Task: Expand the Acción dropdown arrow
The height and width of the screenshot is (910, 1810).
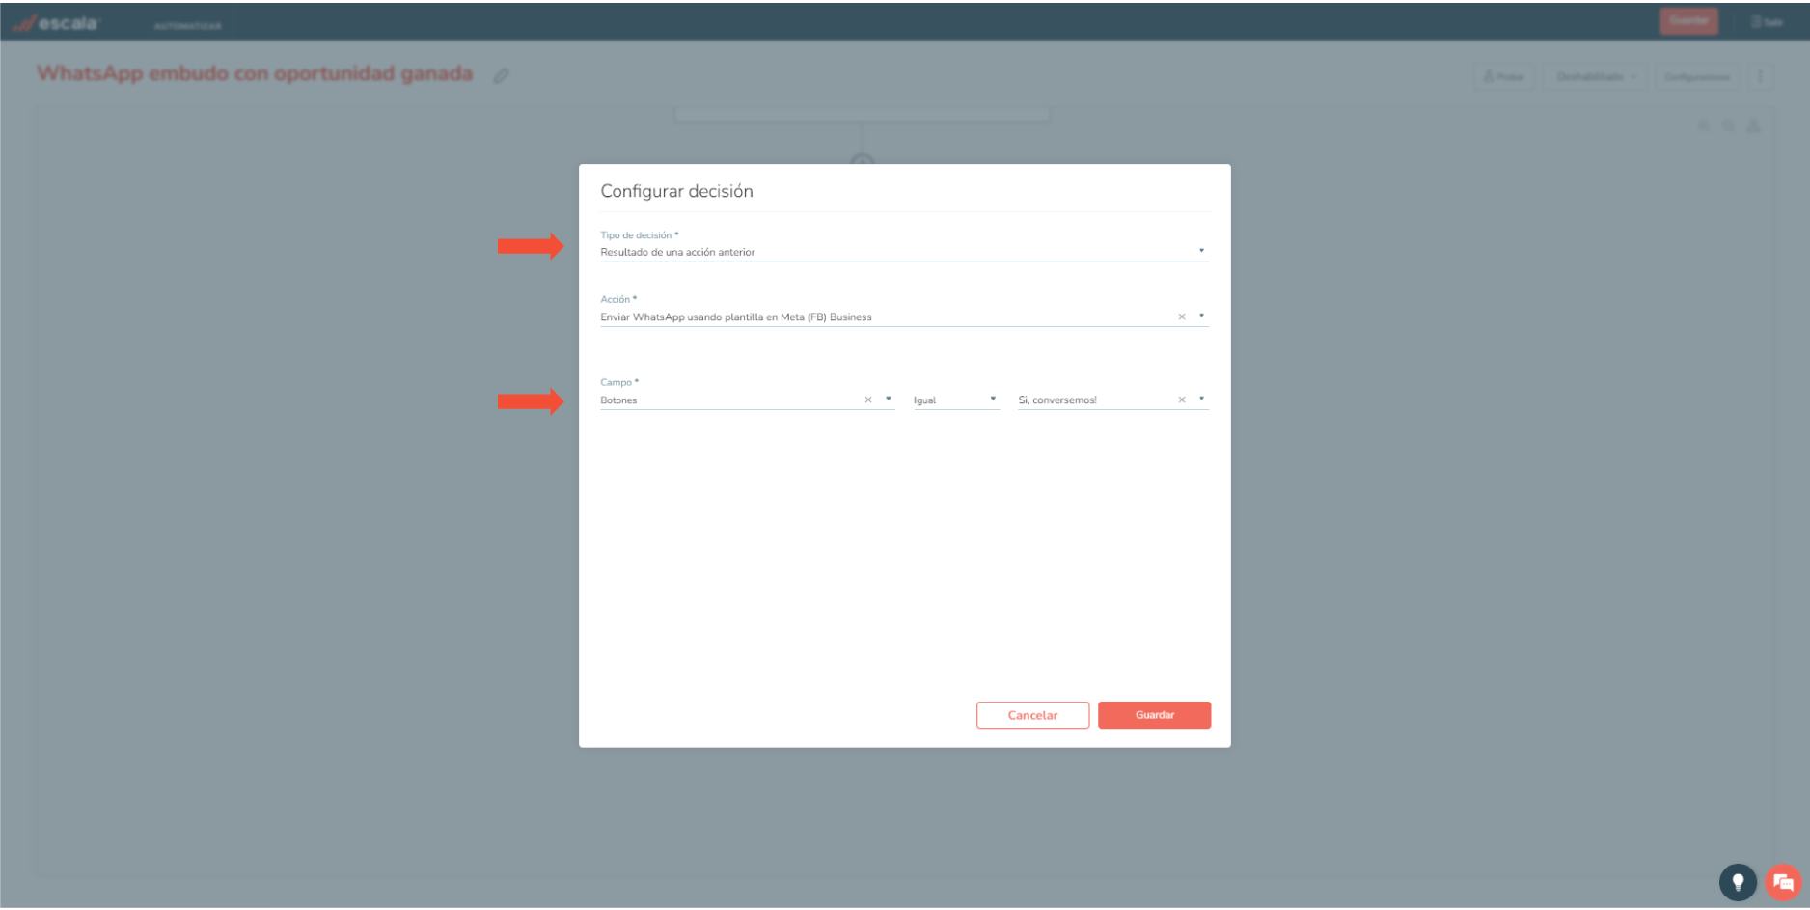Action: (1201, 316)
